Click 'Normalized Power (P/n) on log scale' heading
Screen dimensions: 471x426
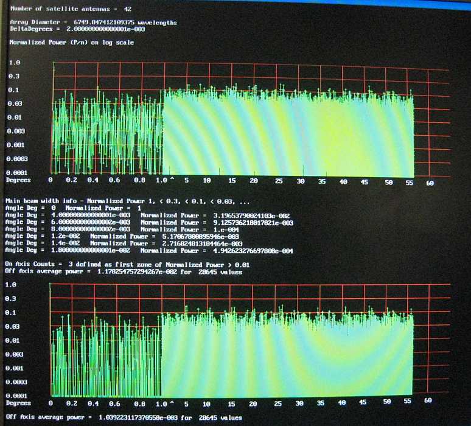[71, 43]
